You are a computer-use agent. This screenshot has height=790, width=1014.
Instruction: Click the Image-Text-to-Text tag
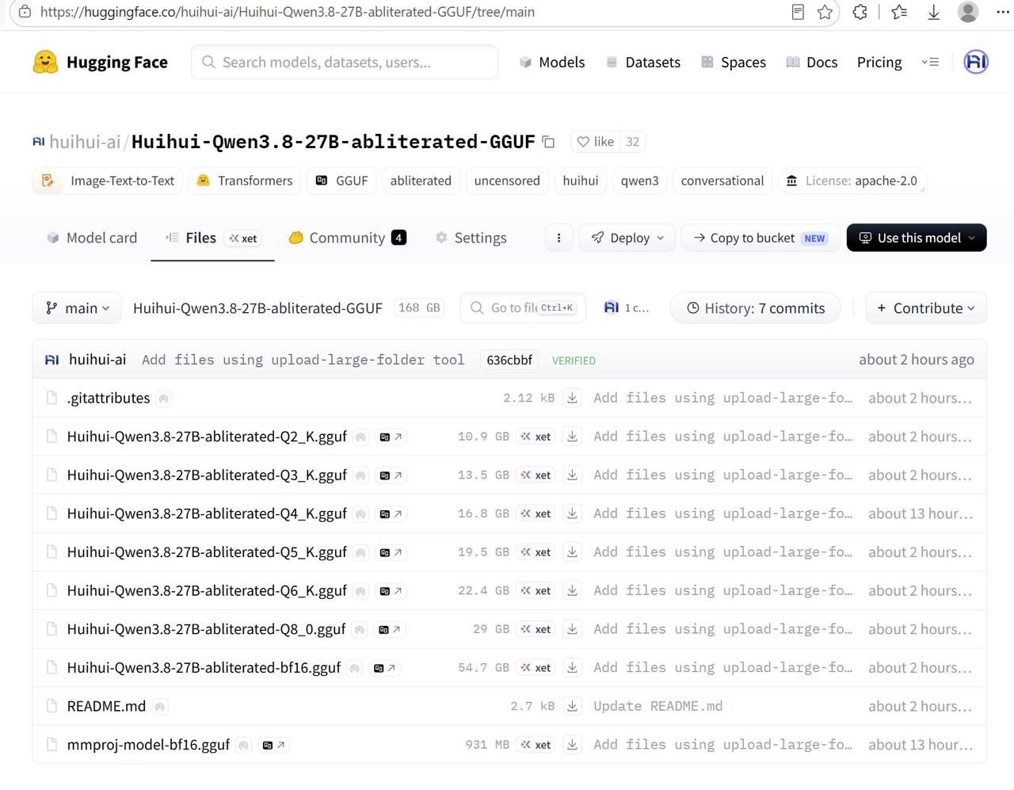click(109, 181)
